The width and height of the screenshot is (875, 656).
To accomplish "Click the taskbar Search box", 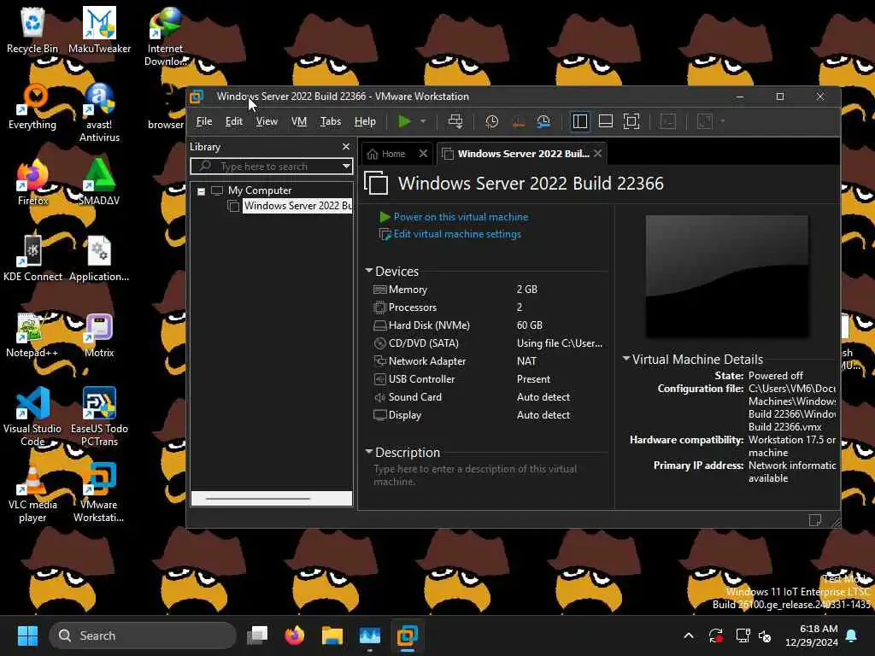I will pos(143,635).
